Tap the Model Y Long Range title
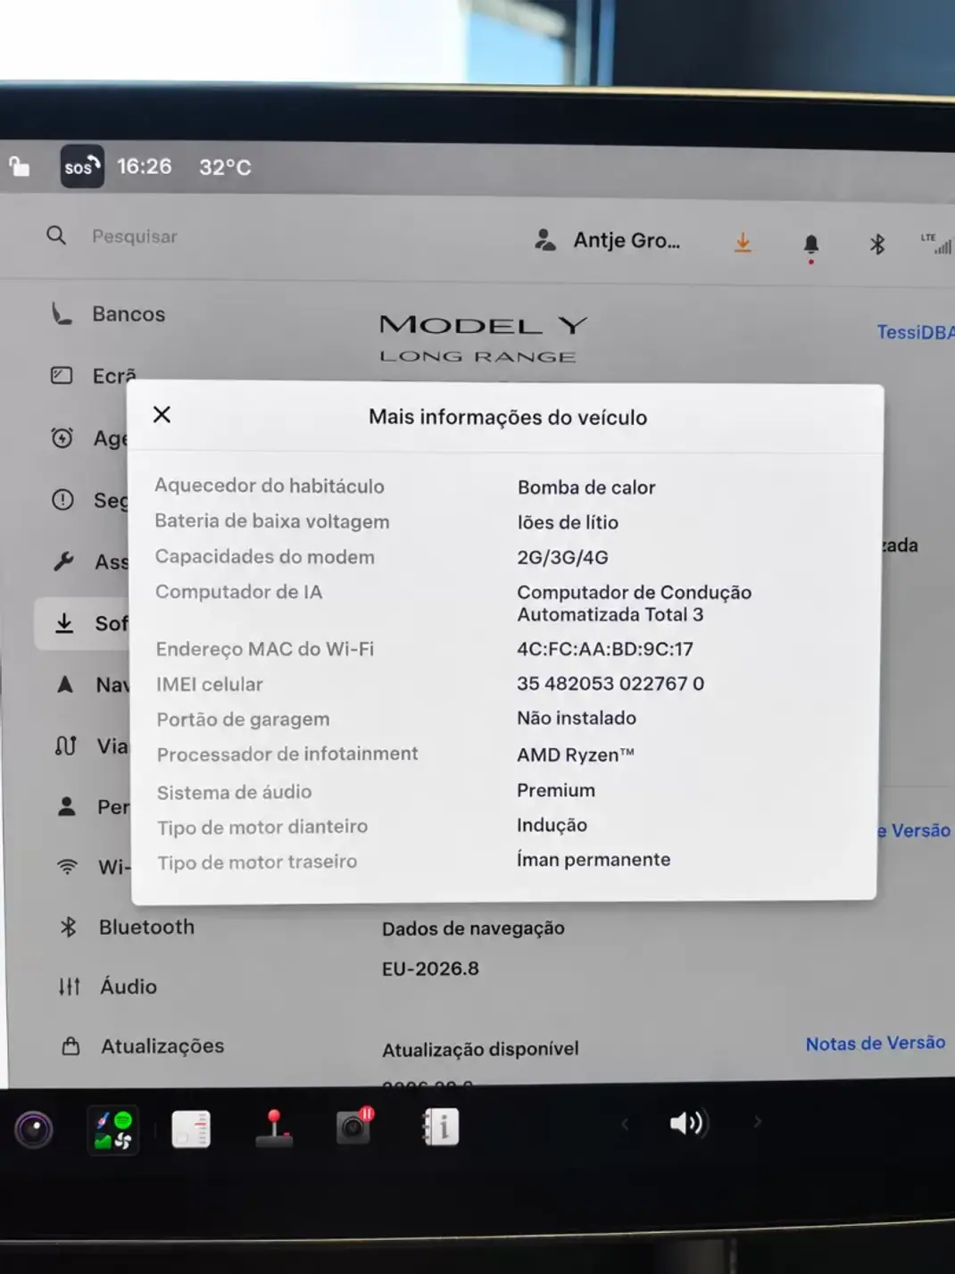This screenshot has width=955, height=1274. [482, 338]
